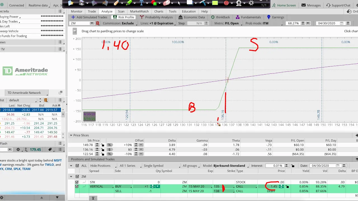Image resolution: width=358 pixels, height=201 pixels.
Task: Open the save disk tool
Action: point(82,3)
